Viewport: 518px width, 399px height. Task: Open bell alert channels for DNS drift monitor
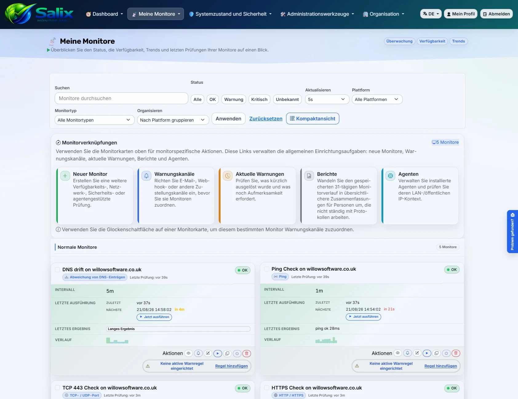tap(198, 353)
